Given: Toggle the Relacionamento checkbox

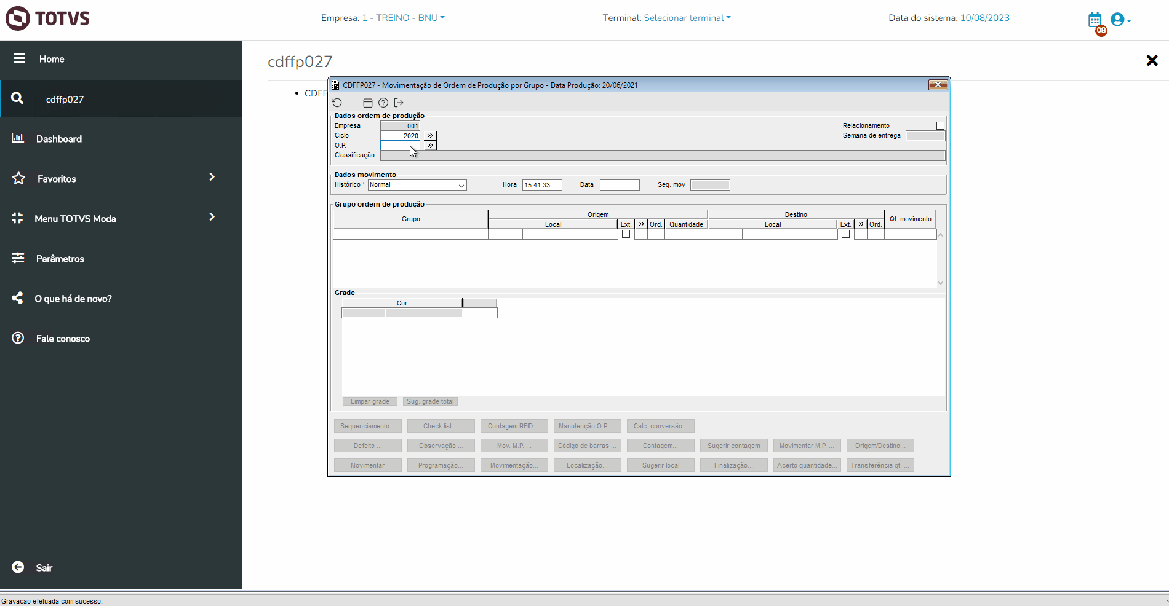Looking at the screenshot, I should (940, 125).
